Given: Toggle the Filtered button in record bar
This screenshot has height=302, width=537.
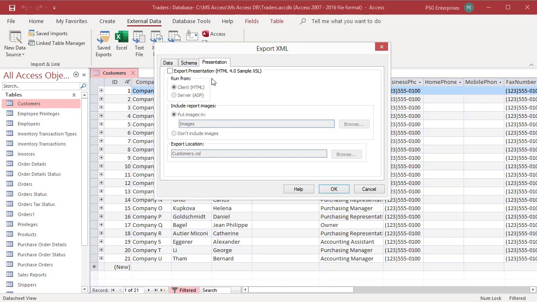Looking at the screenshot, I should (183, 290).
